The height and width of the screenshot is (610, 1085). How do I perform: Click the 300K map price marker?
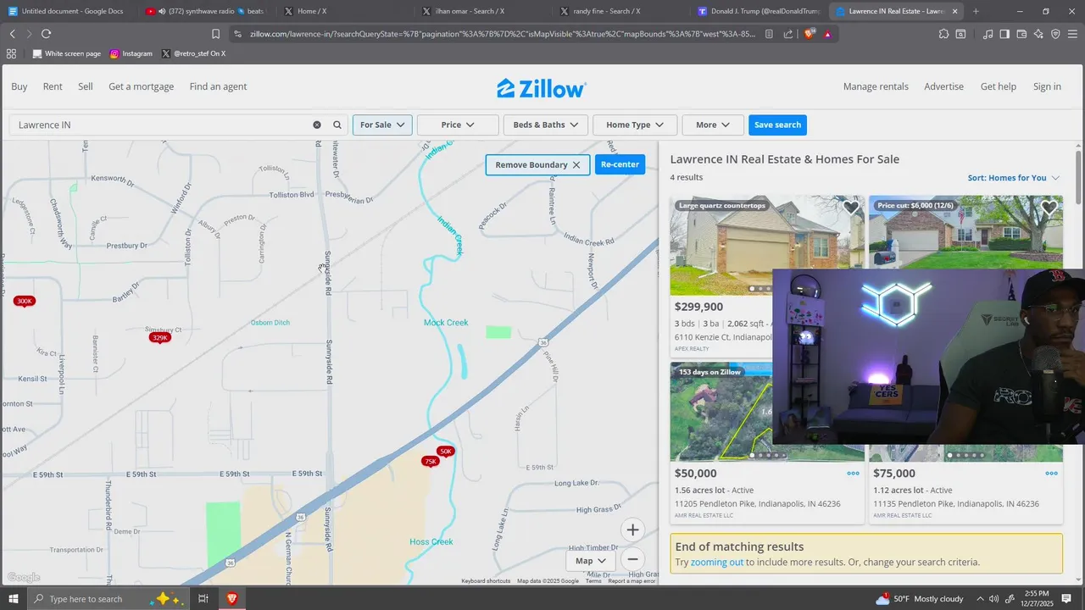coord(25,302)
